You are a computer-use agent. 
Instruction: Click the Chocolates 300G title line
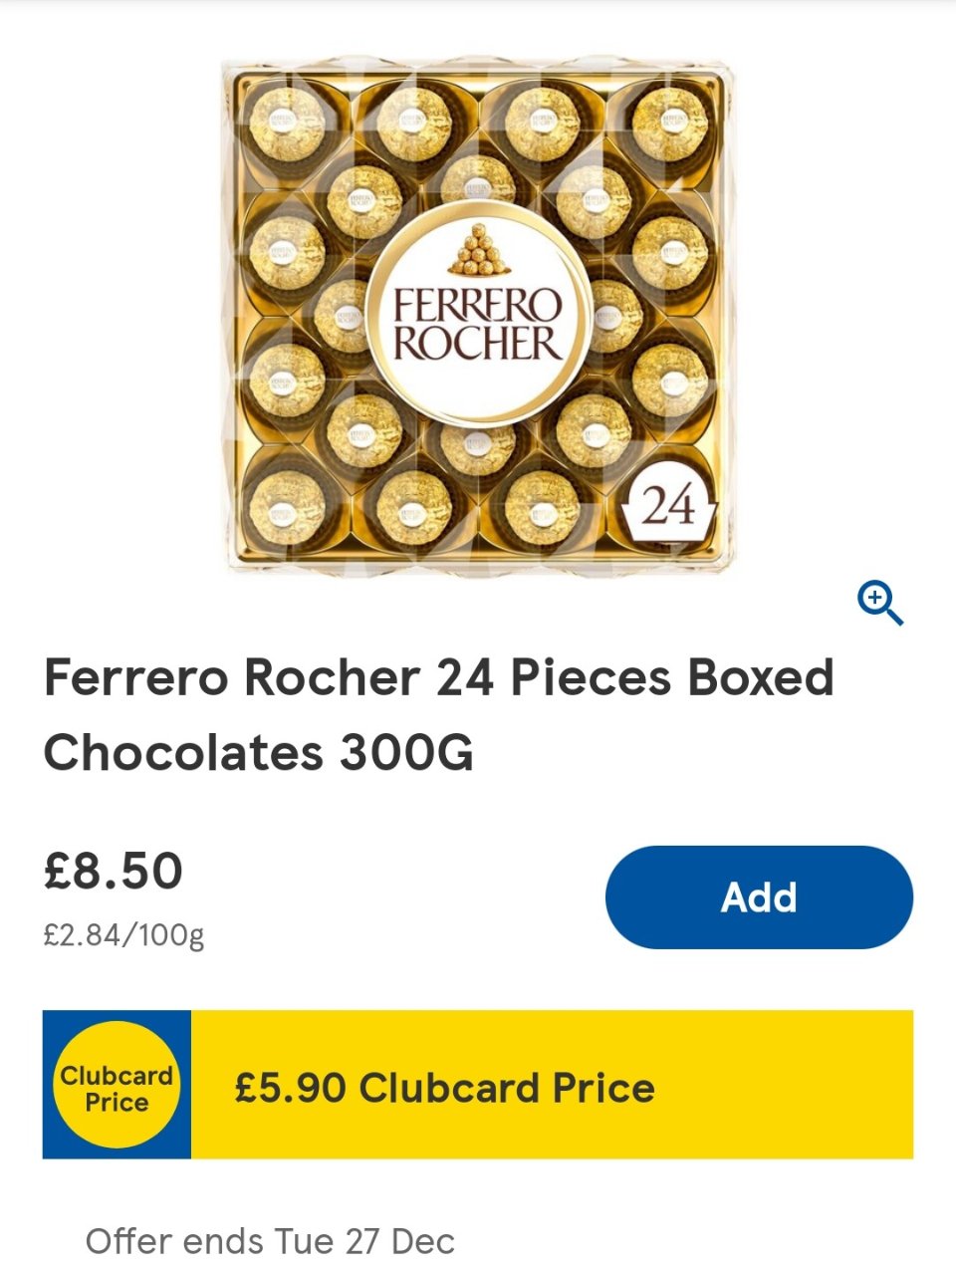pos(258,753)
